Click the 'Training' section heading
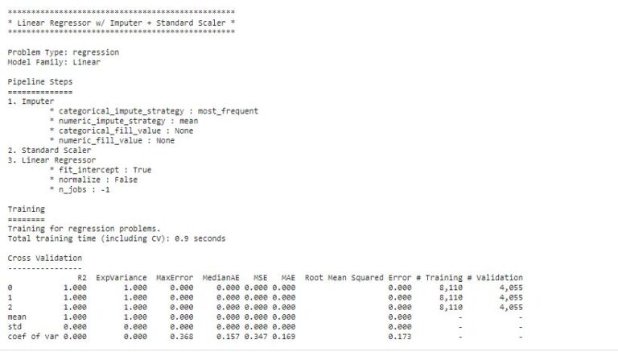This screenshot has height=352, width=618. [27, 209]
